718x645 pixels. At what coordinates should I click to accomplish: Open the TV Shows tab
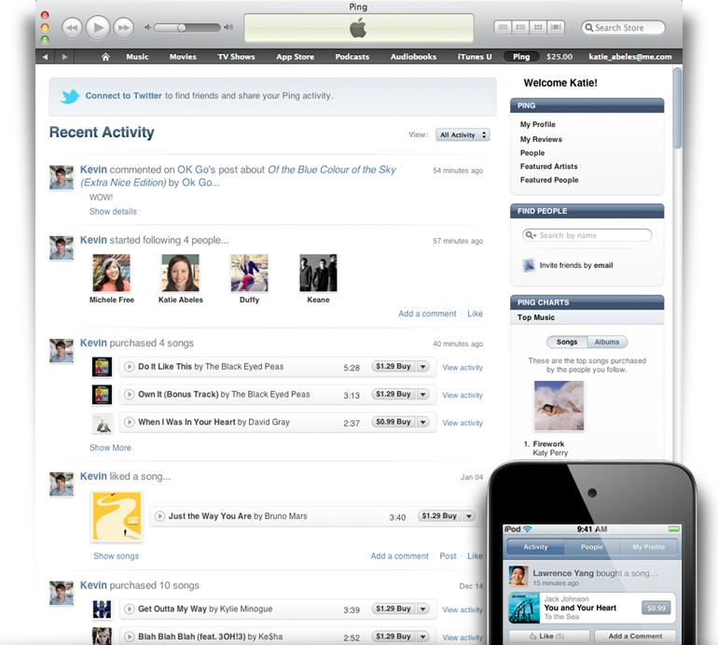click(x=236, y=57)
